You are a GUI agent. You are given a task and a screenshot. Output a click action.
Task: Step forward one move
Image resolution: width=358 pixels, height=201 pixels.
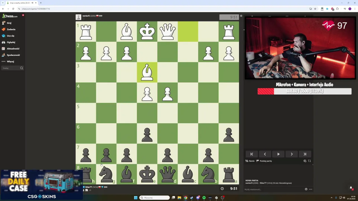[292, 154]
